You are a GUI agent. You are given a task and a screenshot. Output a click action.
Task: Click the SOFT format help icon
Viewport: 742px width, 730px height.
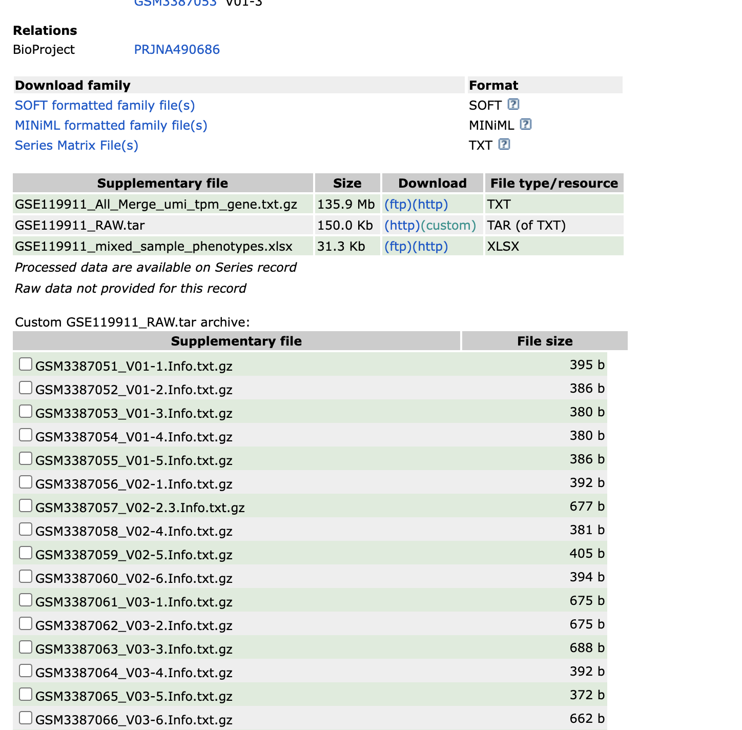point(513,105)
